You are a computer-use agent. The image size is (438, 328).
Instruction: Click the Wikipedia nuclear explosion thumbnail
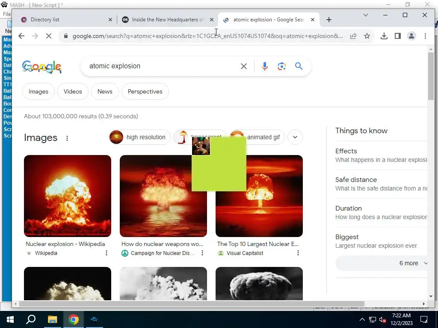click(x=68, y=196)
